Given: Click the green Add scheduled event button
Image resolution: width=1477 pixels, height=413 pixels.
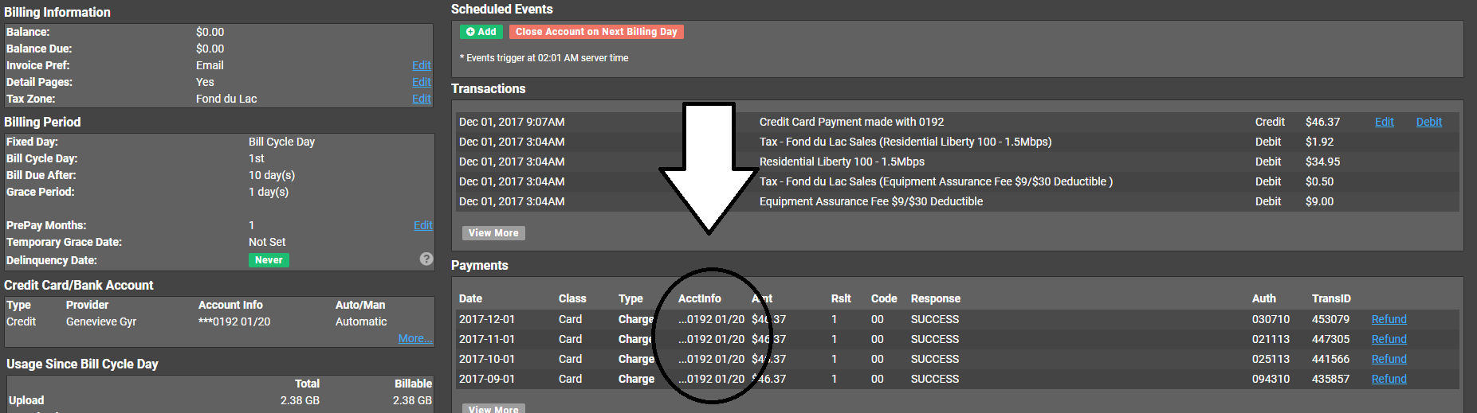Looking at the screenshot, I should click(481, 32).
